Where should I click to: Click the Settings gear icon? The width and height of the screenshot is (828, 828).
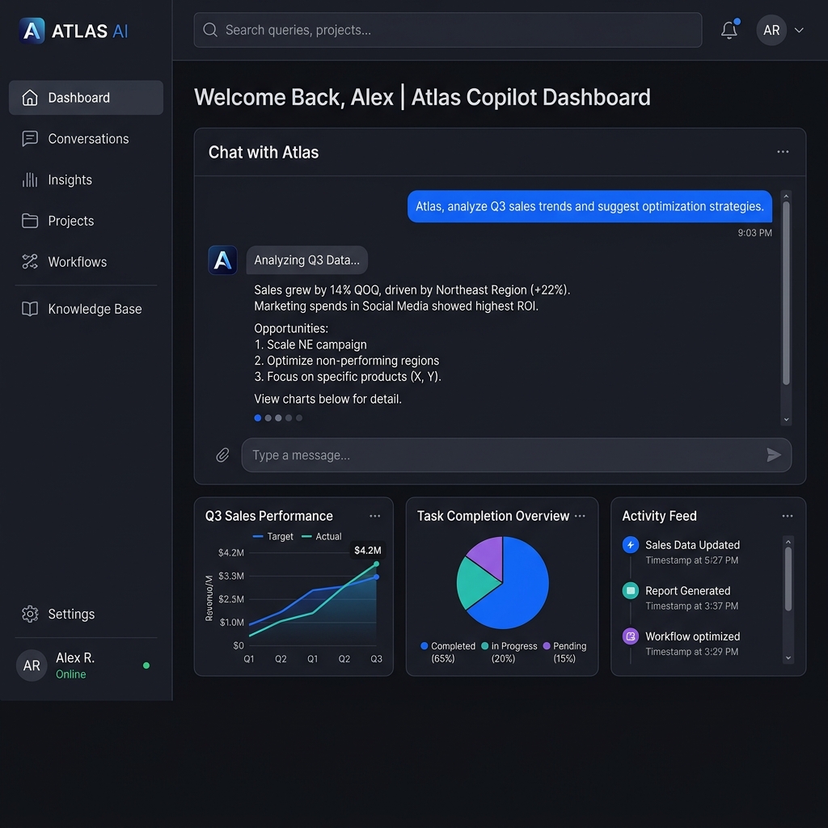[30, 615]
